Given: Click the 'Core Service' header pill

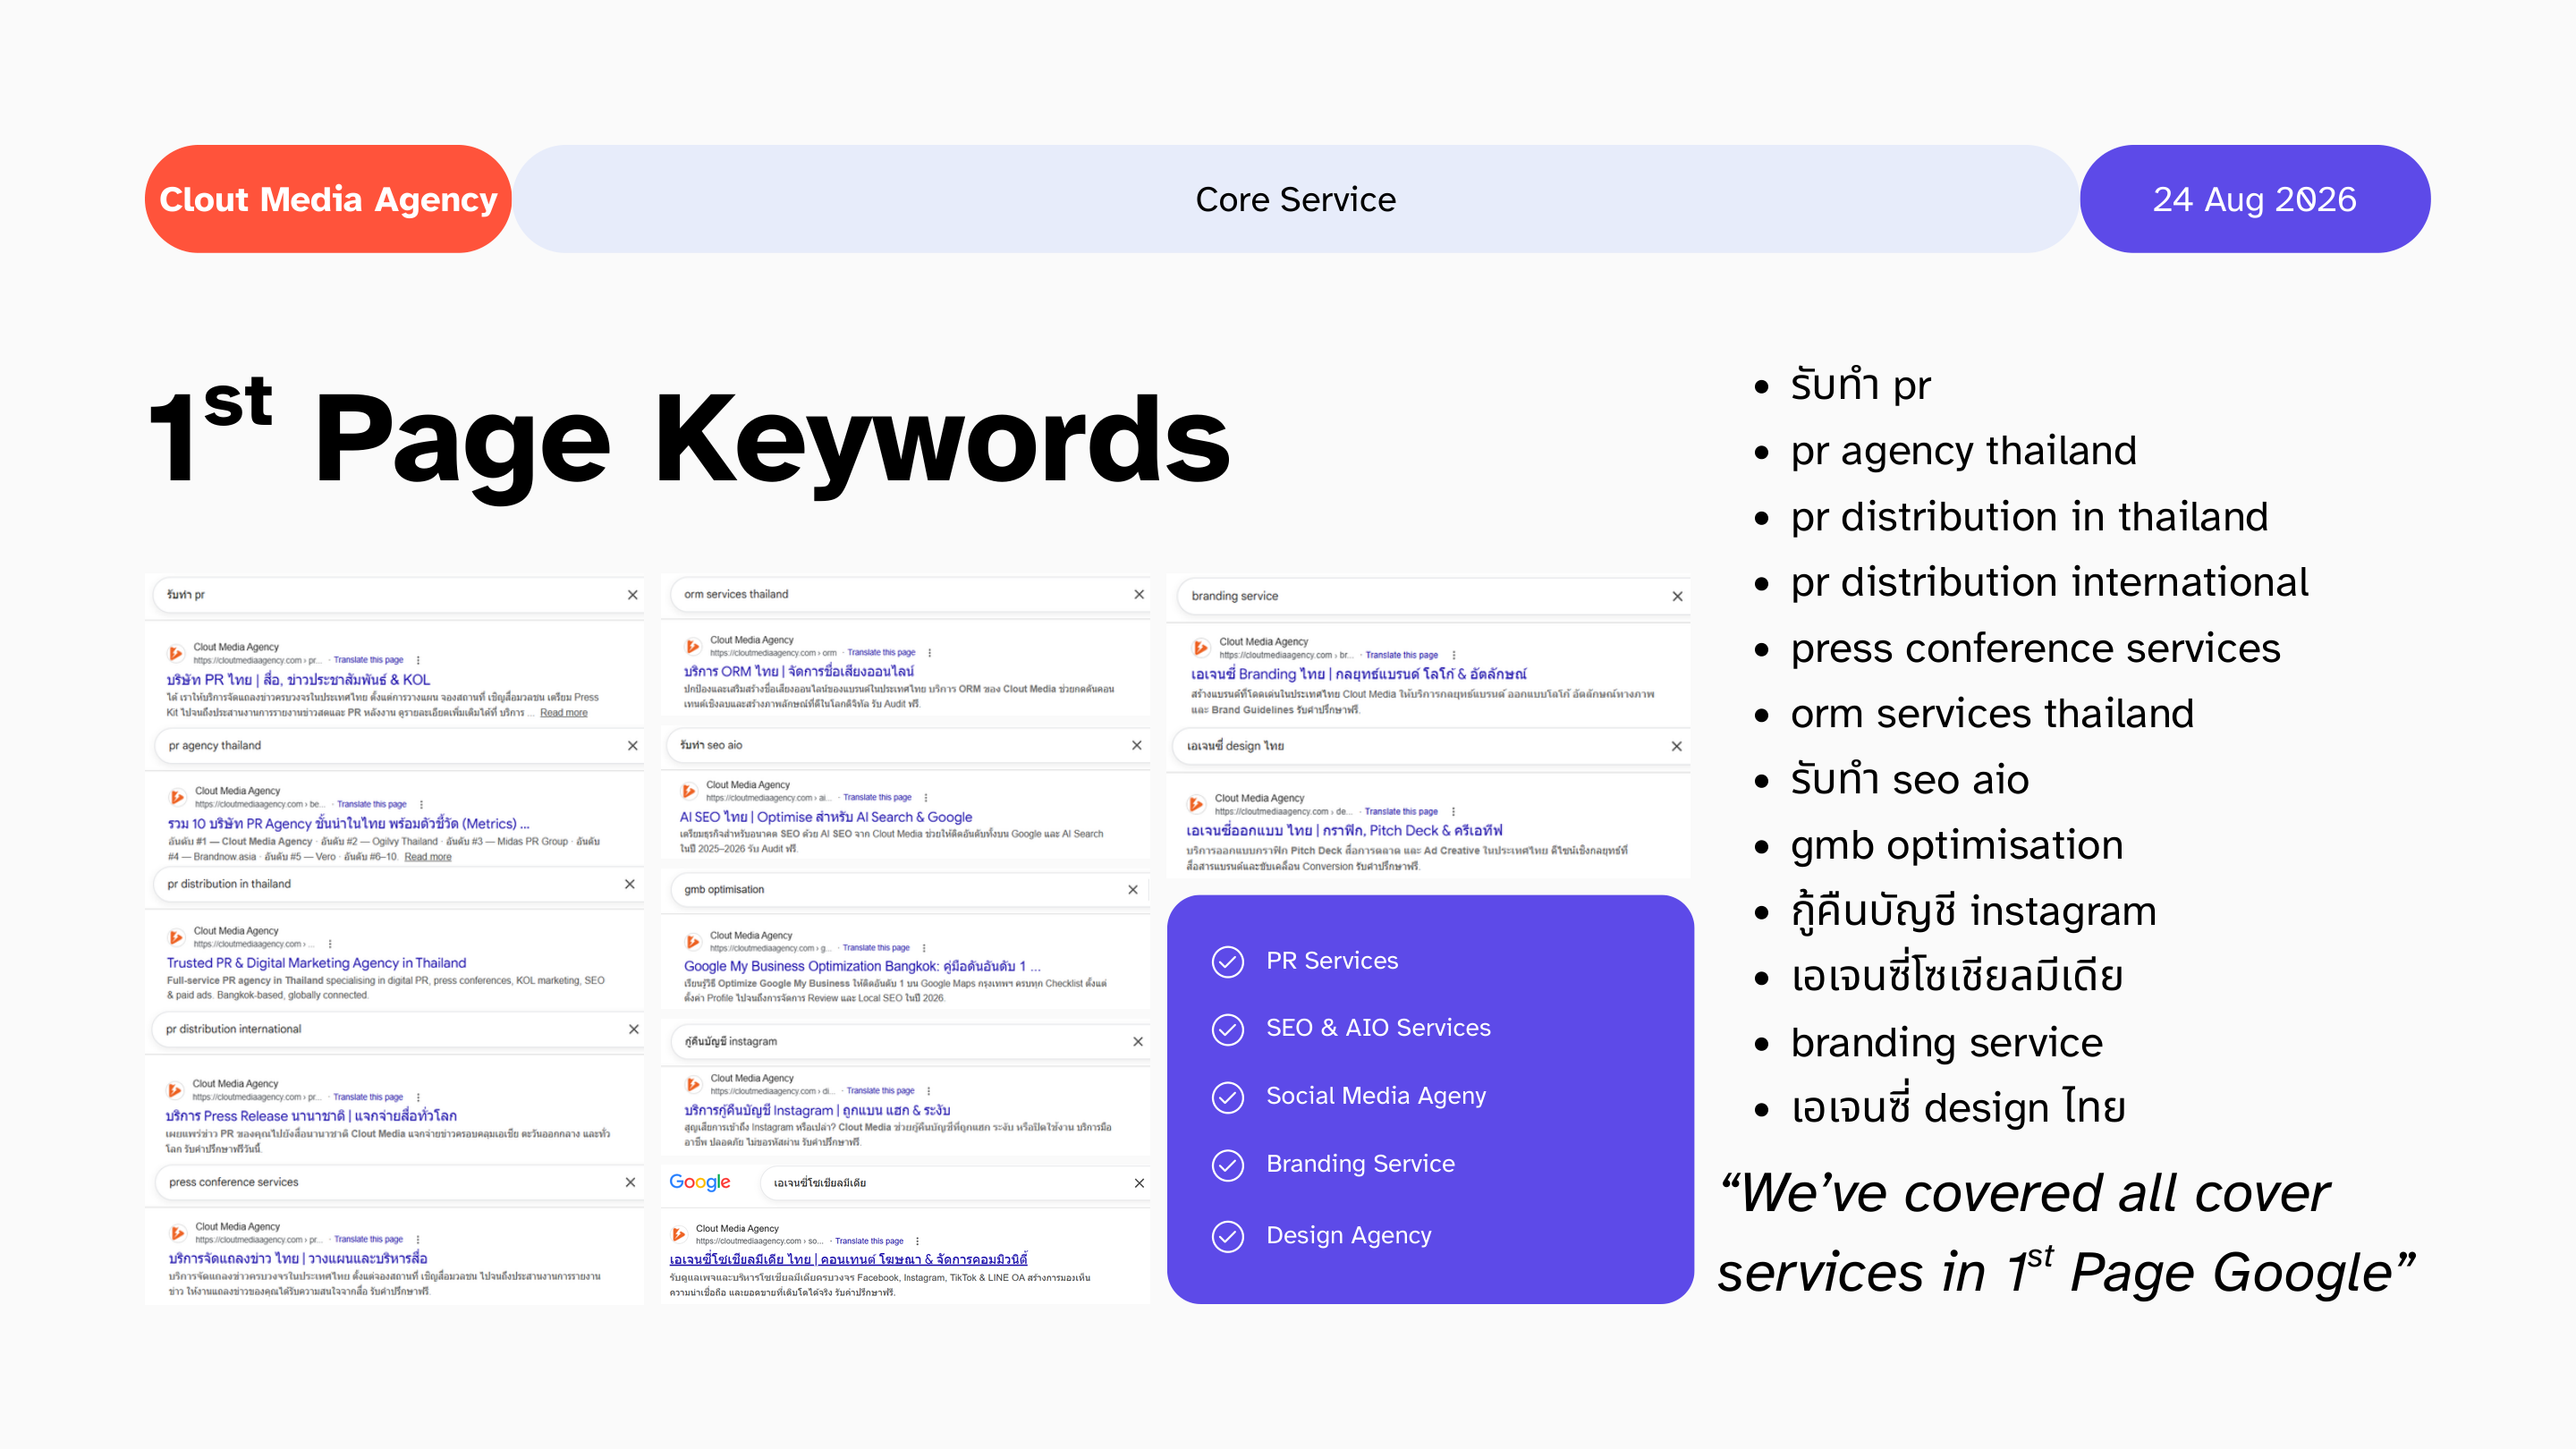Looking at the screenshot, I should tap(1296, 199).
